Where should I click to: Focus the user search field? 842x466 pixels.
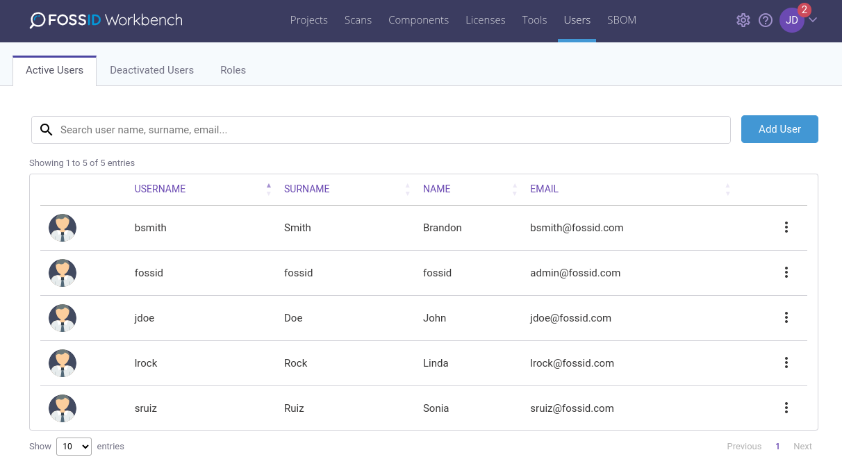click(381, 130)
